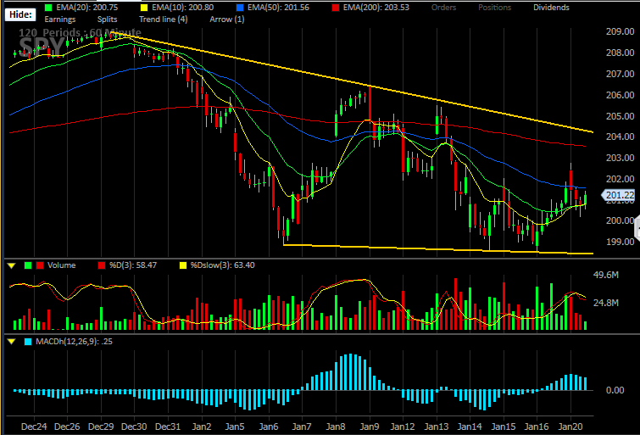Click the cyan MACDh legend square
The height and width of the screenshot is (435, 640).
[x=28, y=342]
